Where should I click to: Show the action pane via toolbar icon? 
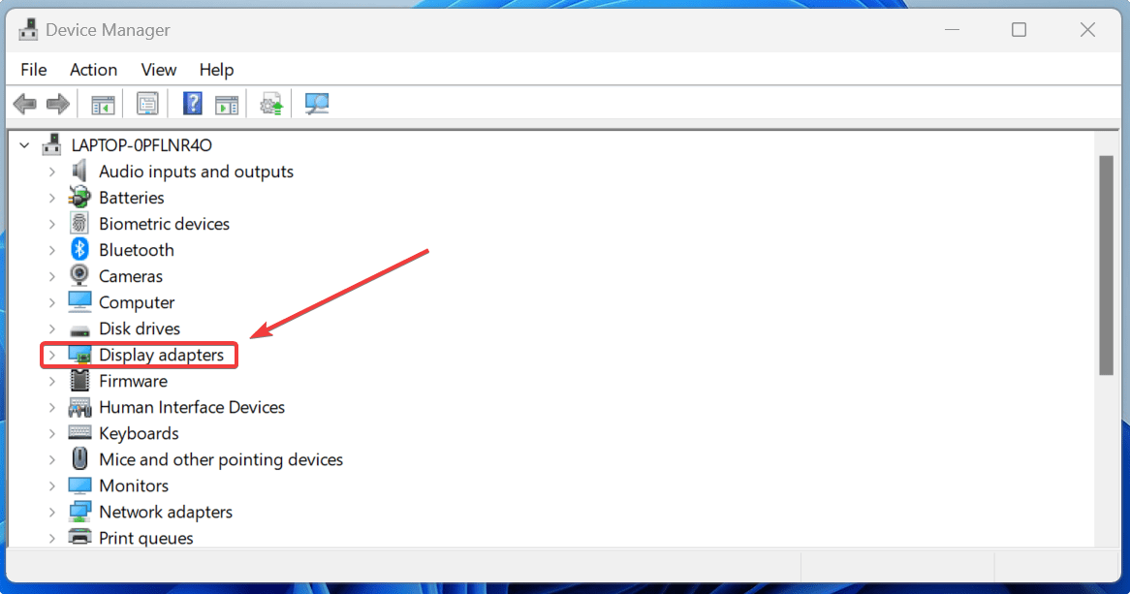coord(227,104)
